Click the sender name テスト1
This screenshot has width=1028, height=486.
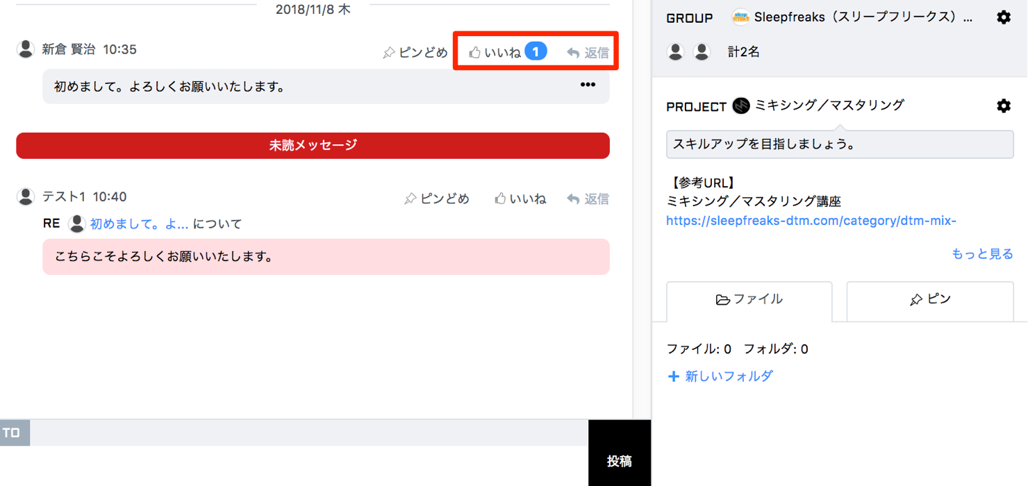pos(63,196)
